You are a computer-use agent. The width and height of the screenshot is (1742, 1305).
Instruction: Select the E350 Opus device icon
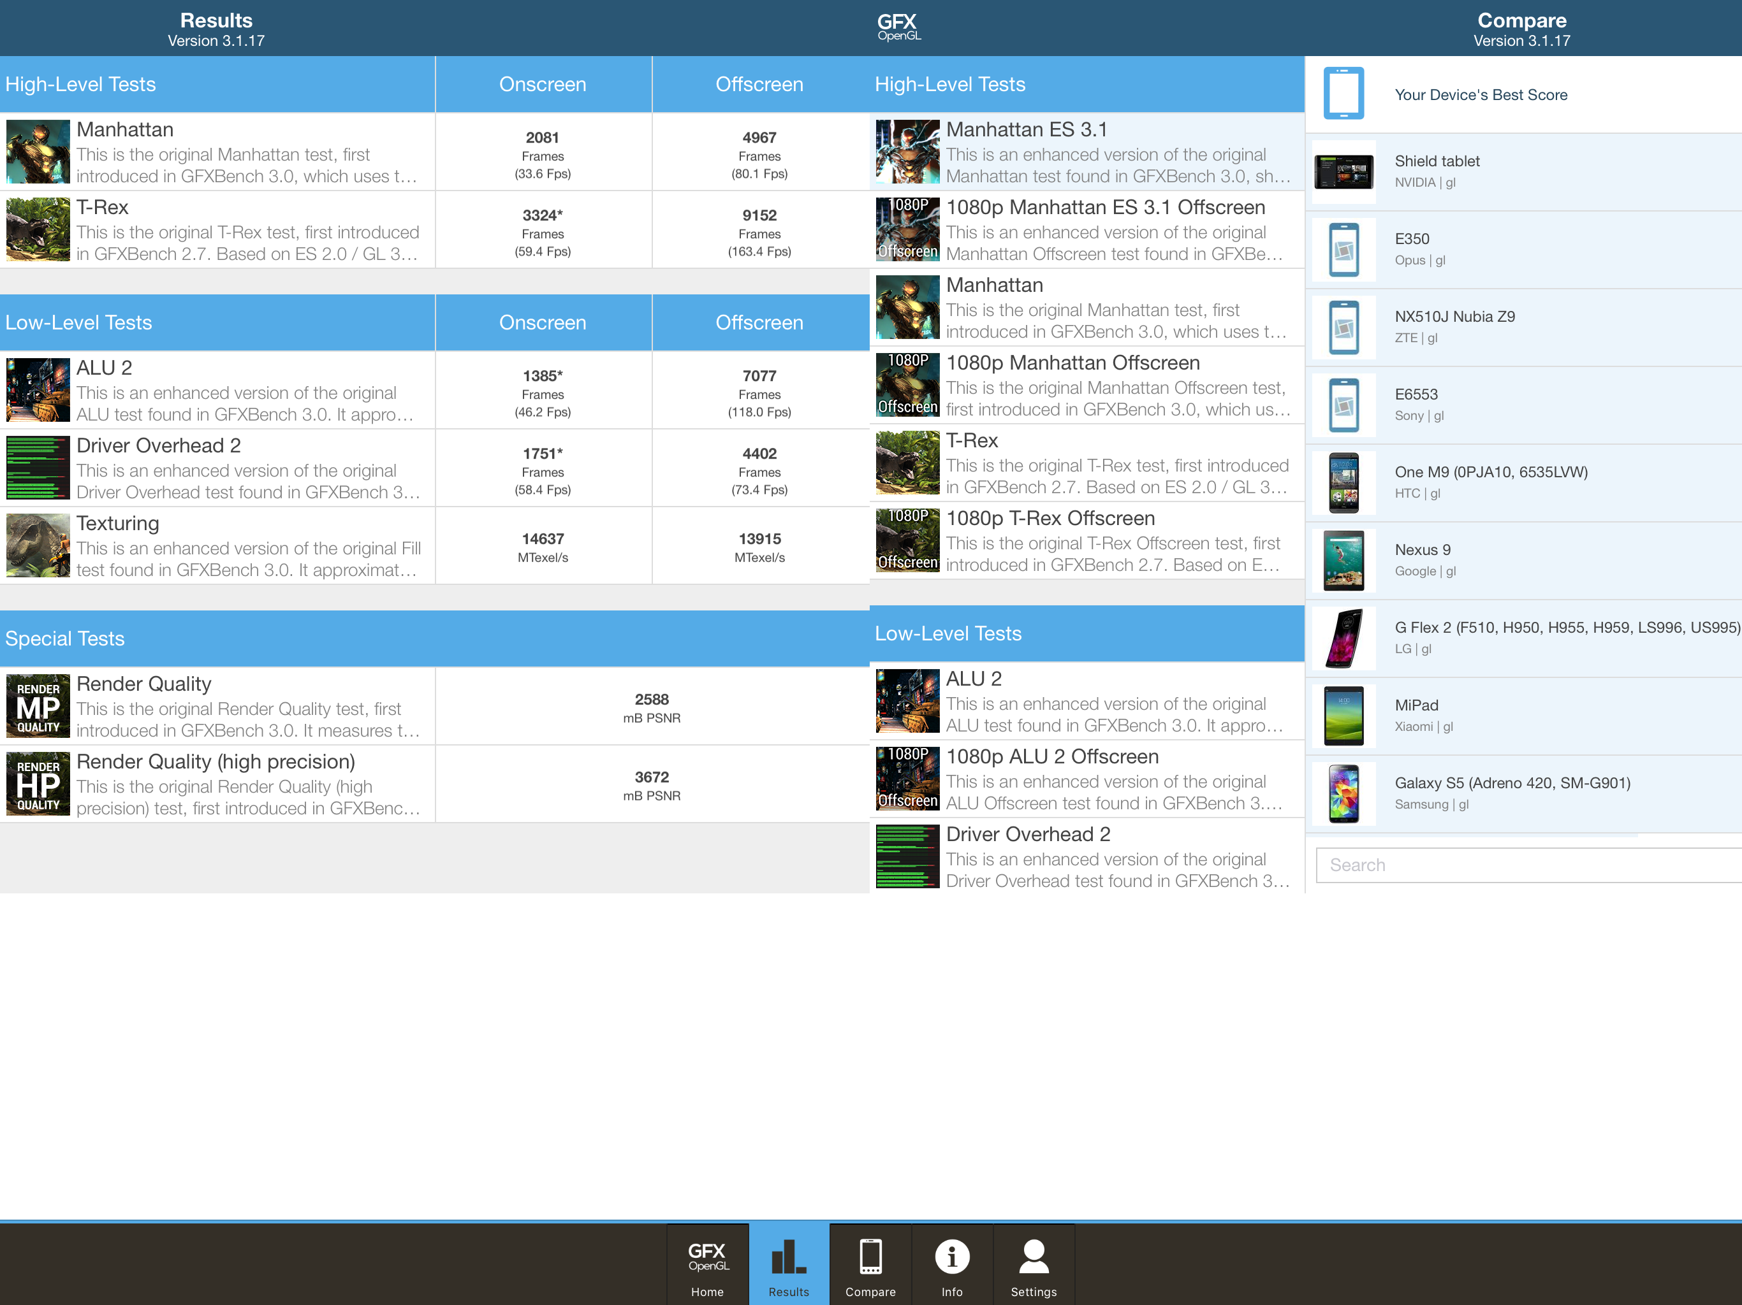click(1343, 250)
